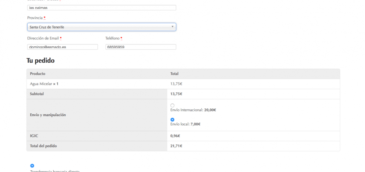Click the Producto column header
365x172 pixels.
[37, 74]
